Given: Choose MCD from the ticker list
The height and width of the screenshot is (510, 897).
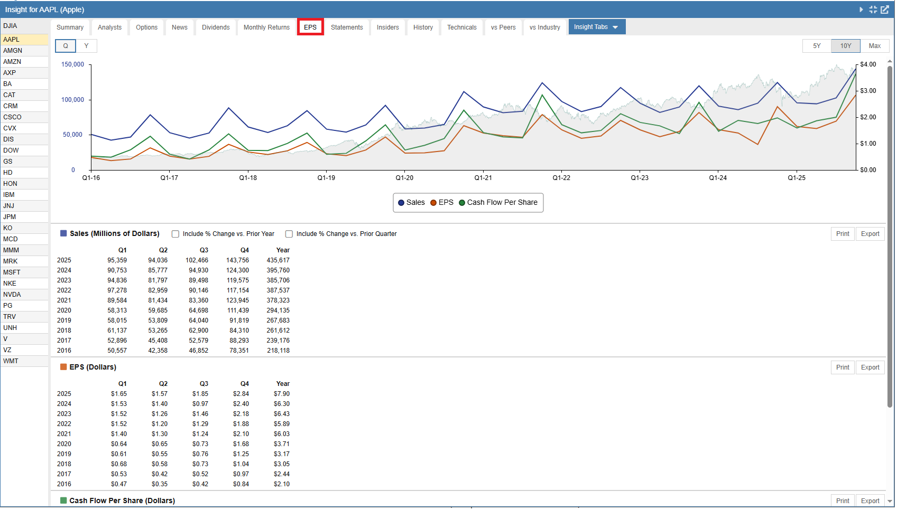Looking at the screenshot, I should click(24, 239).
